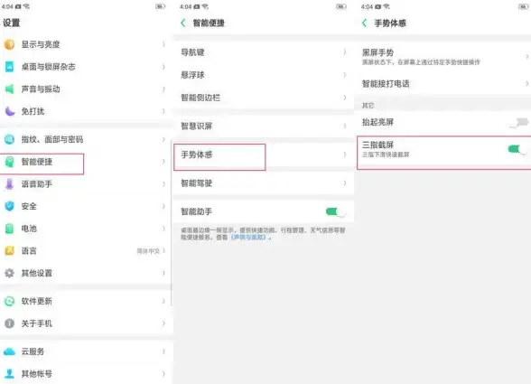Tap the 三指下滑快速截屏 description

click(386, 155)
